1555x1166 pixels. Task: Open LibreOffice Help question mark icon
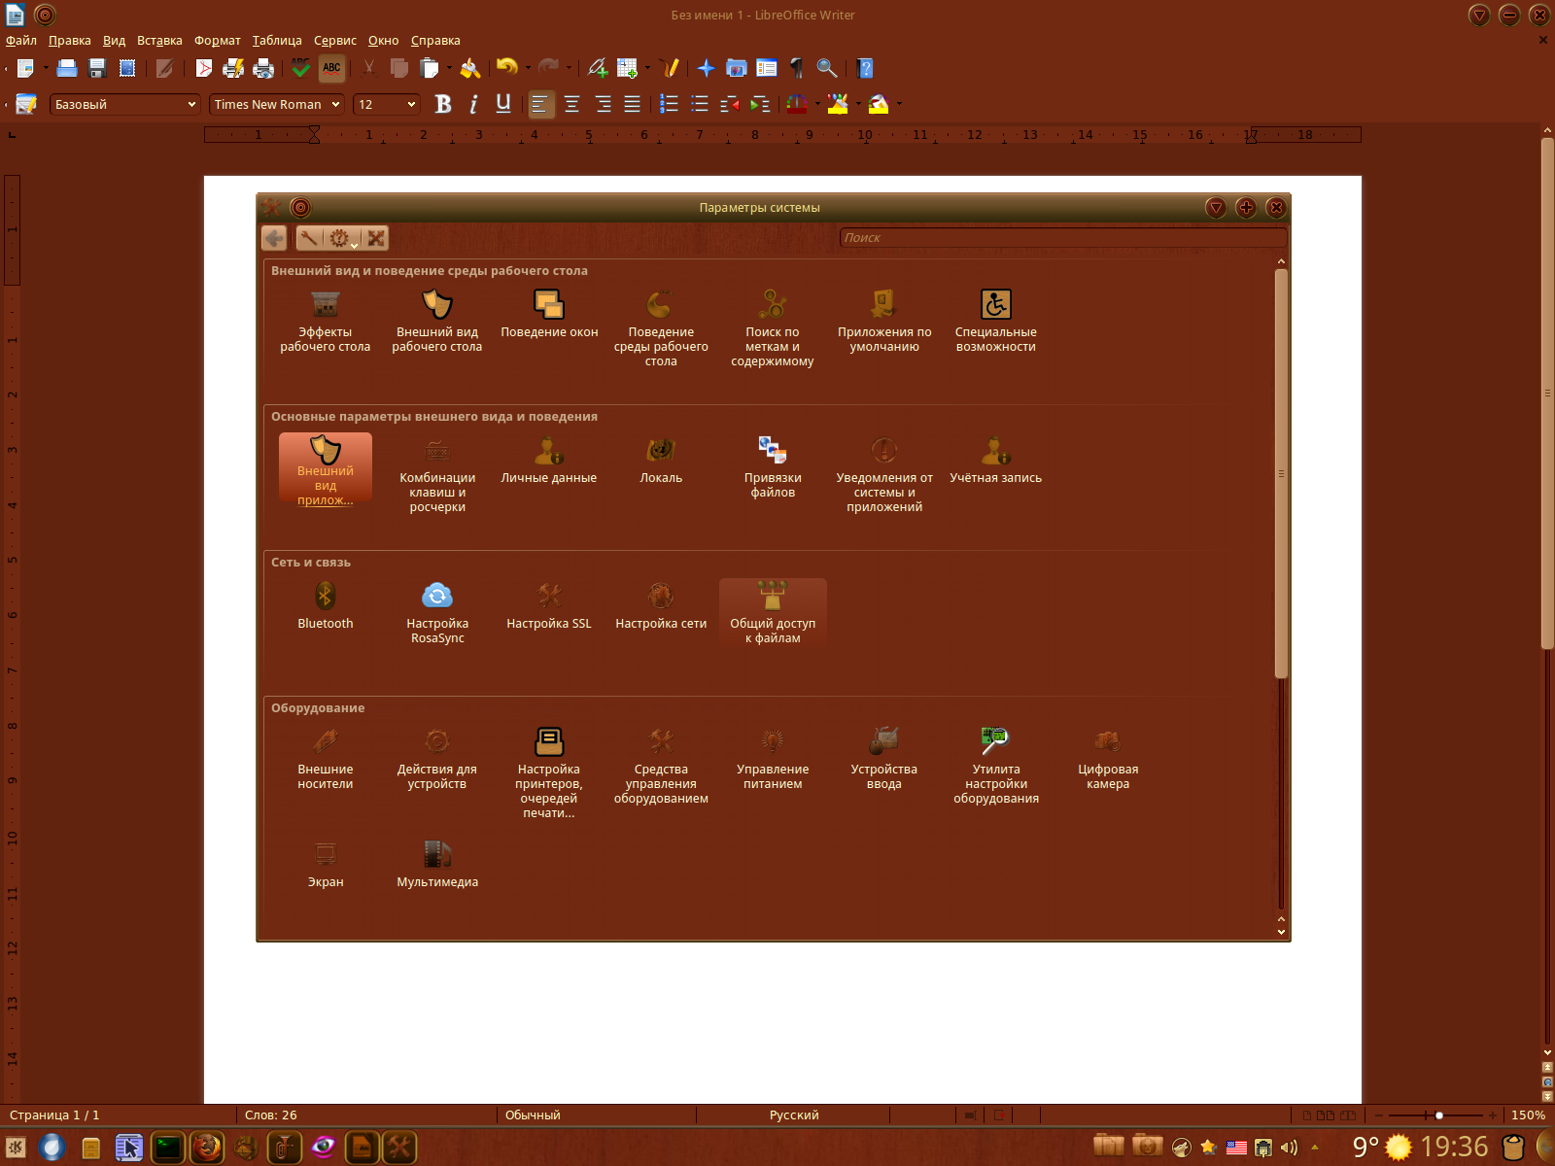click(866, 68)
